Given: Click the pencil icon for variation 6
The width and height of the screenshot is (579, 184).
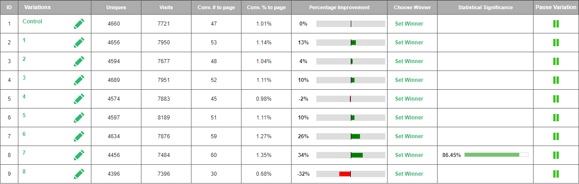Looking at the screenshot, I should coord(79,136).
